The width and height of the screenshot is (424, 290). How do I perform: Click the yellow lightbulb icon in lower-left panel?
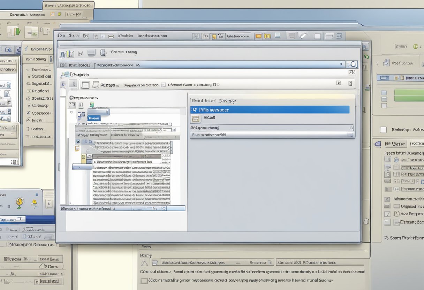pos(20,202)
